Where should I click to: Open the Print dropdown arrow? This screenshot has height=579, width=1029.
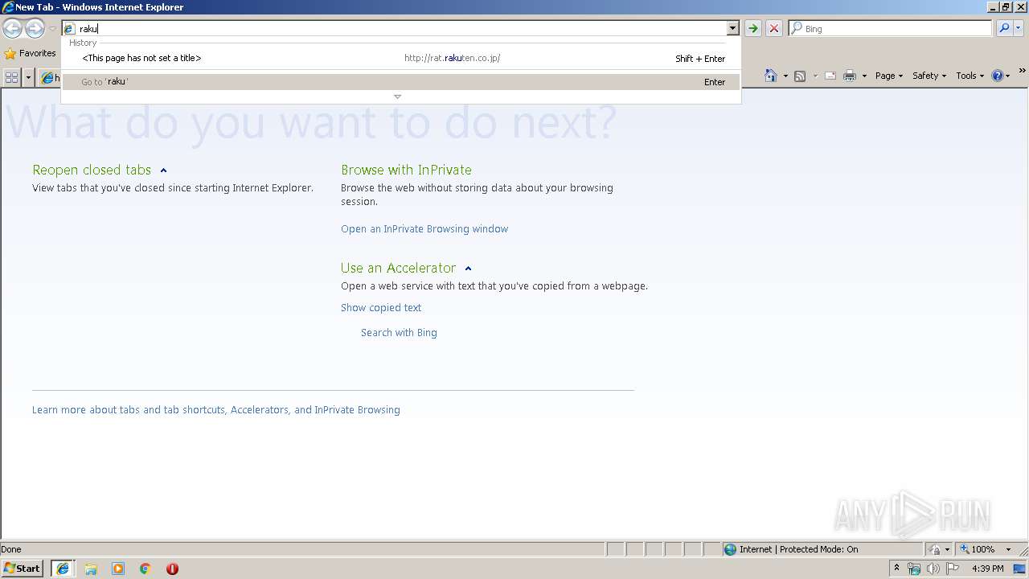click(x=864, y=76)
